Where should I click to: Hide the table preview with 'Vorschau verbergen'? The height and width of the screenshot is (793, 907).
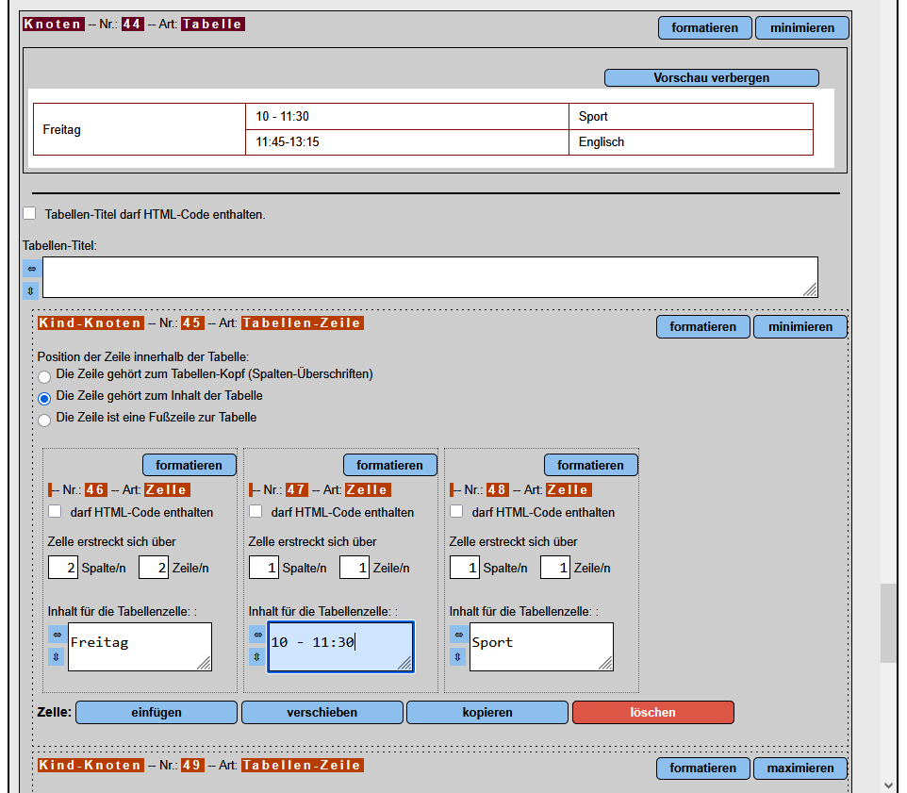tap(711, 77)
